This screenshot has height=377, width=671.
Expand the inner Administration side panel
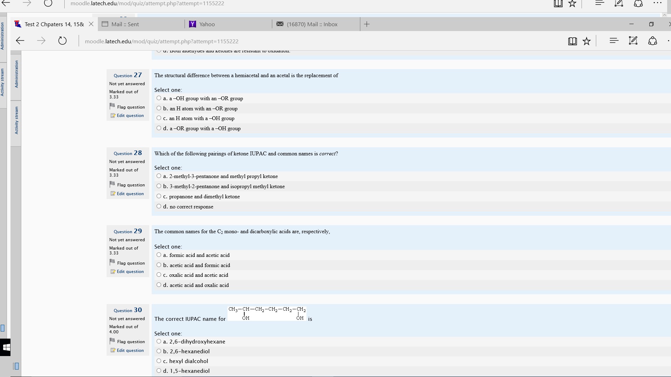click(16, 74)
